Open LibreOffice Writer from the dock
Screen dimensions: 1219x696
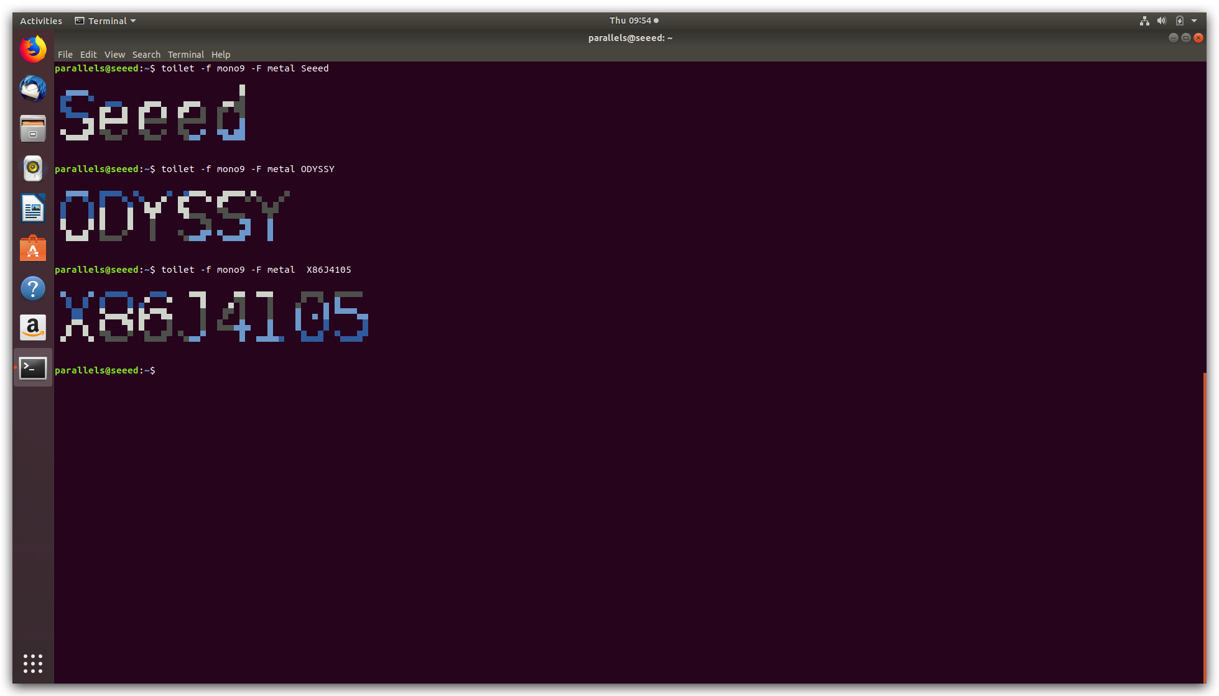[33, 208]
